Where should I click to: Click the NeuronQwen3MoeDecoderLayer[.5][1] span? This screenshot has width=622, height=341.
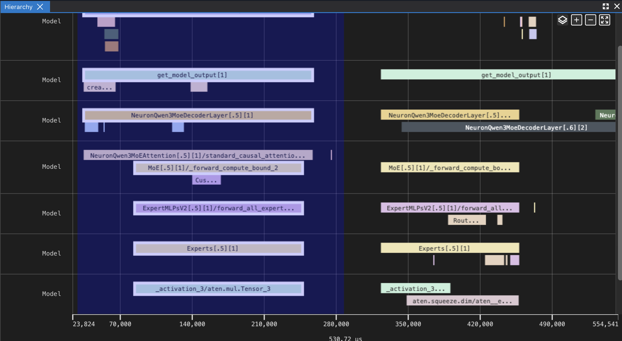click(198, 115)
